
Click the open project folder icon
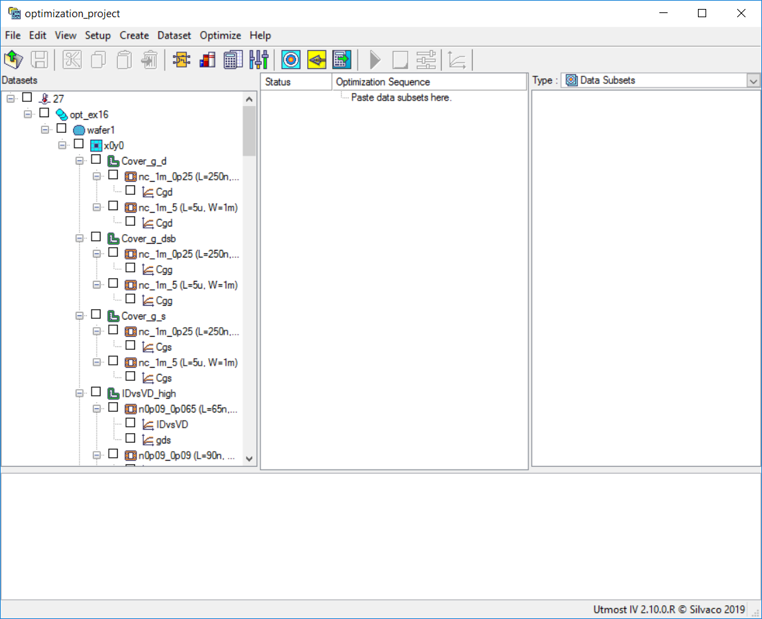pos(14,60)
